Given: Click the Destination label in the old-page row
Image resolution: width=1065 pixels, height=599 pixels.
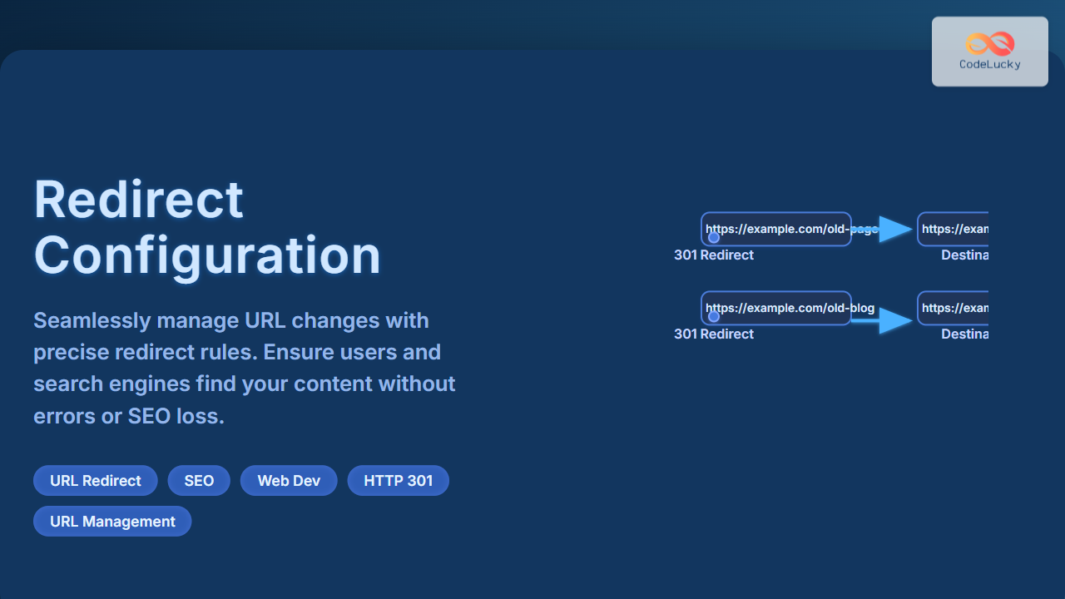Looking at the screenshot, I should 964,255.
